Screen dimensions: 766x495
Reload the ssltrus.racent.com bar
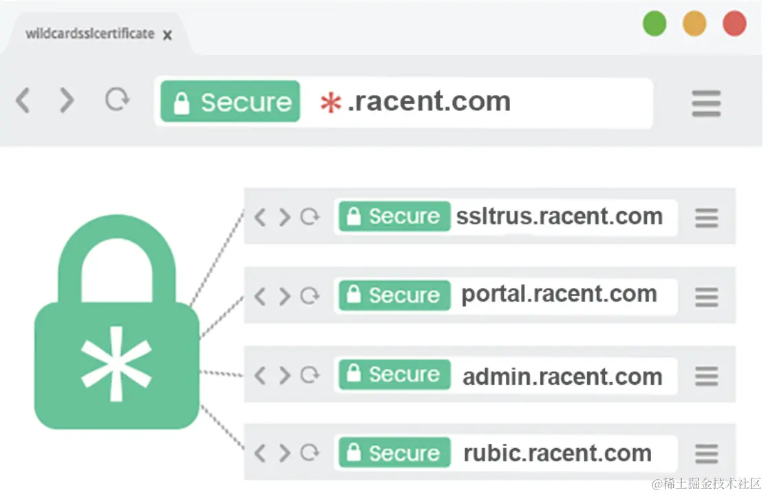310,216
